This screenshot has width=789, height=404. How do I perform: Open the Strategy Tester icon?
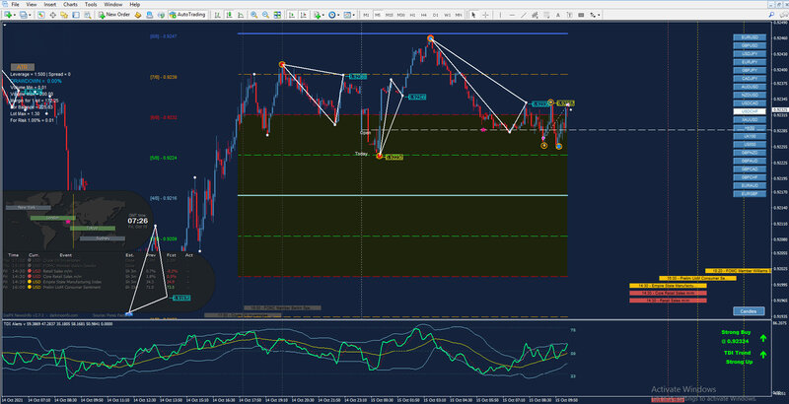point(88,15)
